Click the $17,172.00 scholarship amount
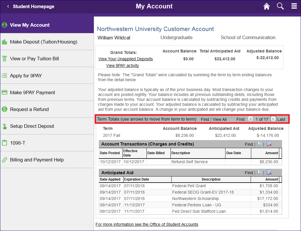The width and height of the screenshot is (301, 231). click(x=268, y=199)
